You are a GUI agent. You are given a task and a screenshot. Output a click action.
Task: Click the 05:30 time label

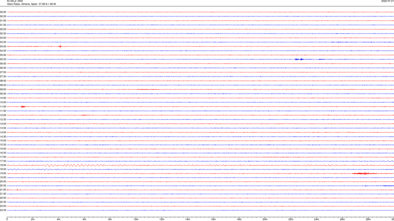click(3, 59)
